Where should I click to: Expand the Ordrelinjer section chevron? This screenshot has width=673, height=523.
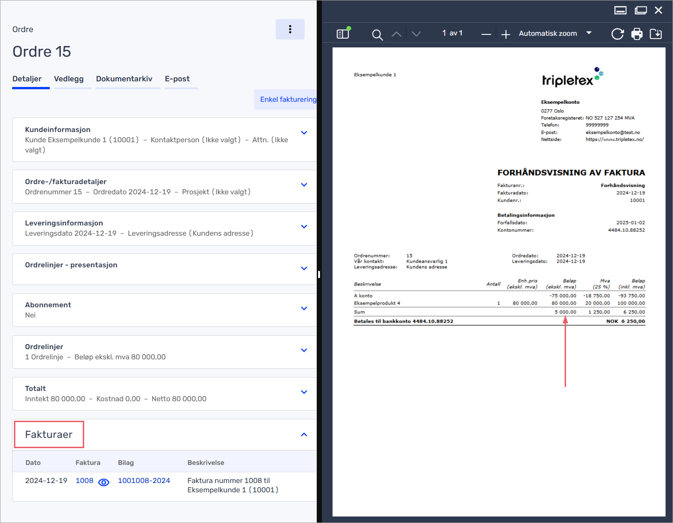click(x=304, y=351)
